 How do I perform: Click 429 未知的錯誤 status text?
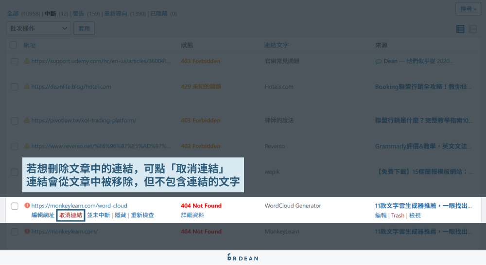tap(201, 87)
